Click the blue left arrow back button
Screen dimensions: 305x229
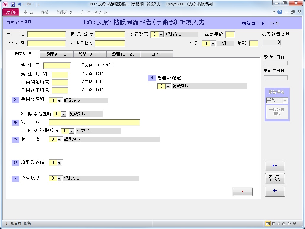(x=275, y=191)
